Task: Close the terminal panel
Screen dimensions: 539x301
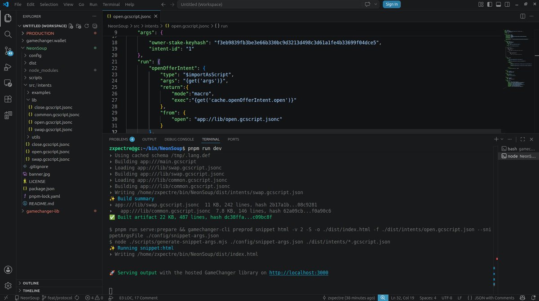Action: pos(532,140)
